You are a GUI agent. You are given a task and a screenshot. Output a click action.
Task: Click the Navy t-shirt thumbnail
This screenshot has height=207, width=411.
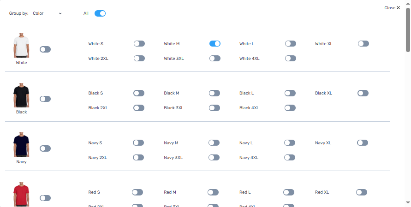(21, 145)
